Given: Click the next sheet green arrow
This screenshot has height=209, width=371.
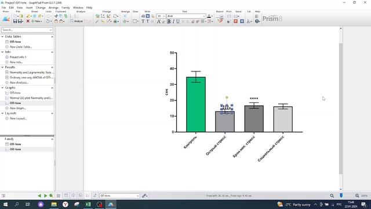Looking at the screenshot, I should pos(45,196).
